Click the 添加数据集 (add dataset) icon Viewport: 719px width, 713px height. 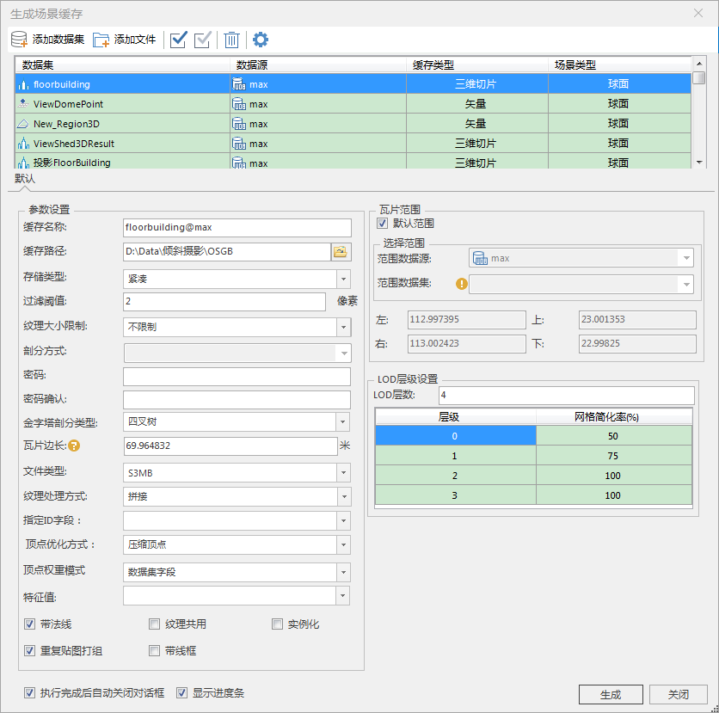coord(20,40)
